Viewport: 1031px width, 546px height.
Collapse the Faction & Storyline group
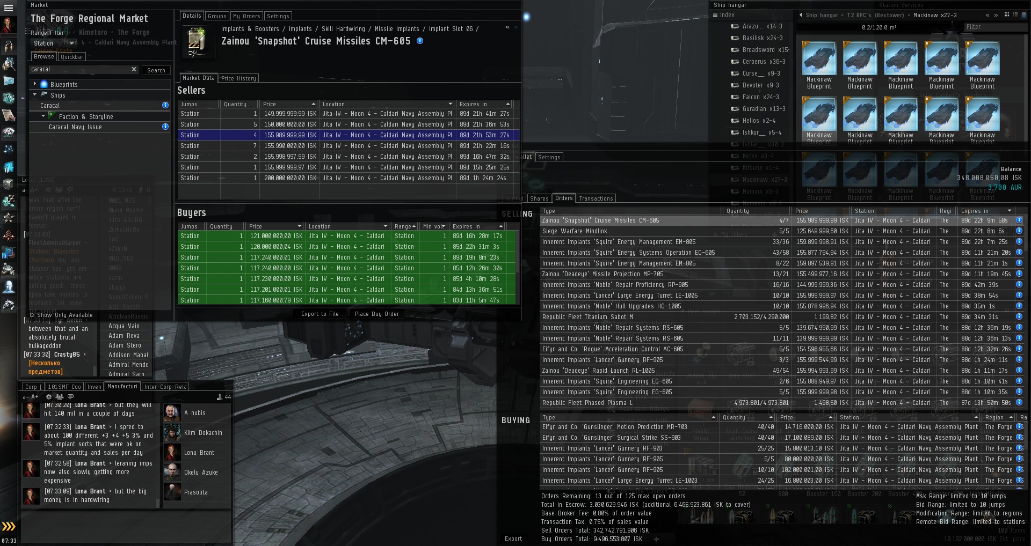coord(43,116)
